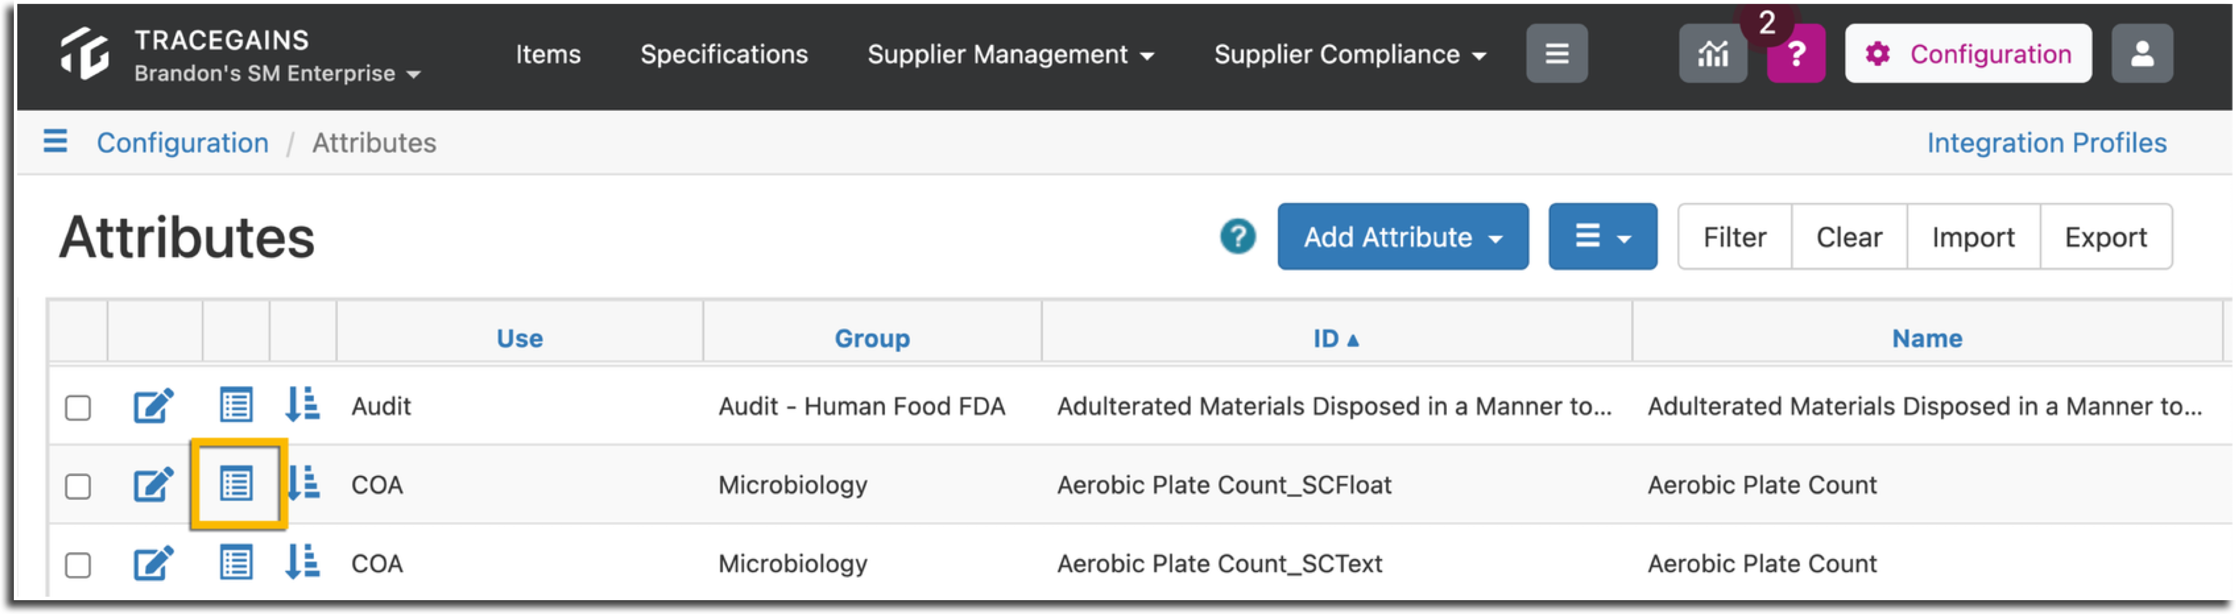The width and height of the screenshot is (2236, 614).
Task: Go to the Items menu
Action: point(547,55)
